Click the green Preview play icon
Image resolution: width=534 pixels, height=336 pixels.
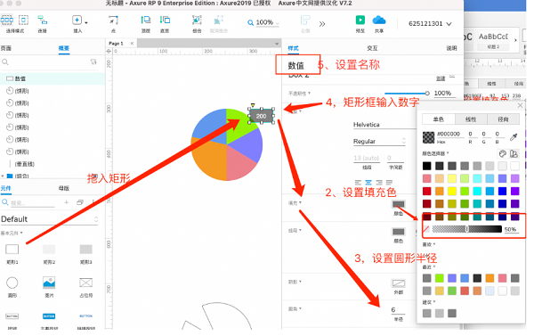(360, 20)
